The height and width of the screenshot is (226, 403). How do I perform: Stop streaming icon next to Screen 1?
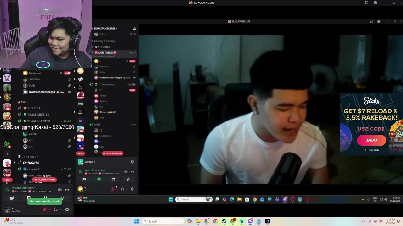pos(132,162)
